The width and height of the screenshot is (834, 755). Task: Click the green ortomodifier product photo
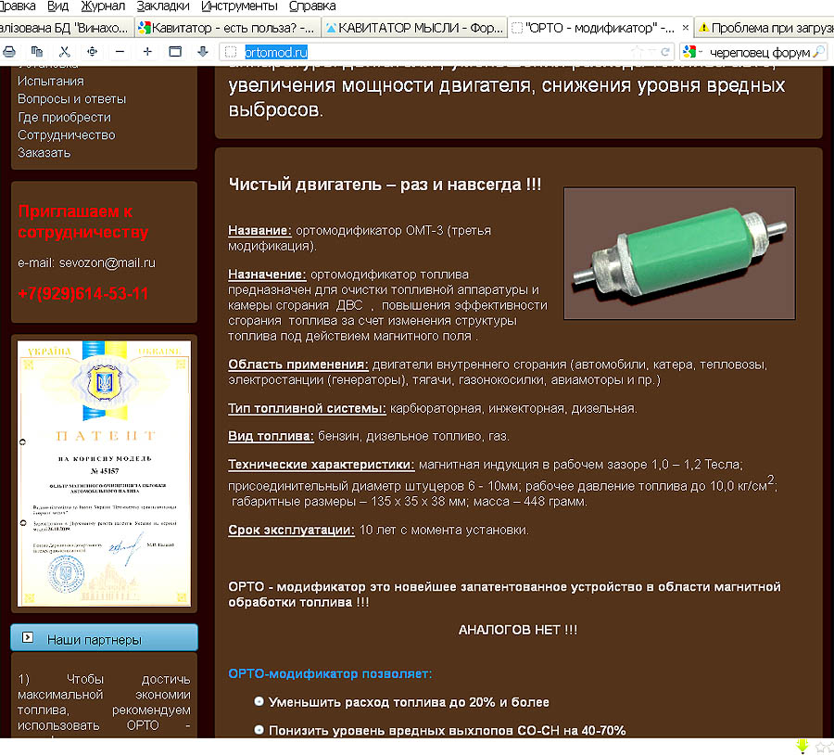coord(679,253)
